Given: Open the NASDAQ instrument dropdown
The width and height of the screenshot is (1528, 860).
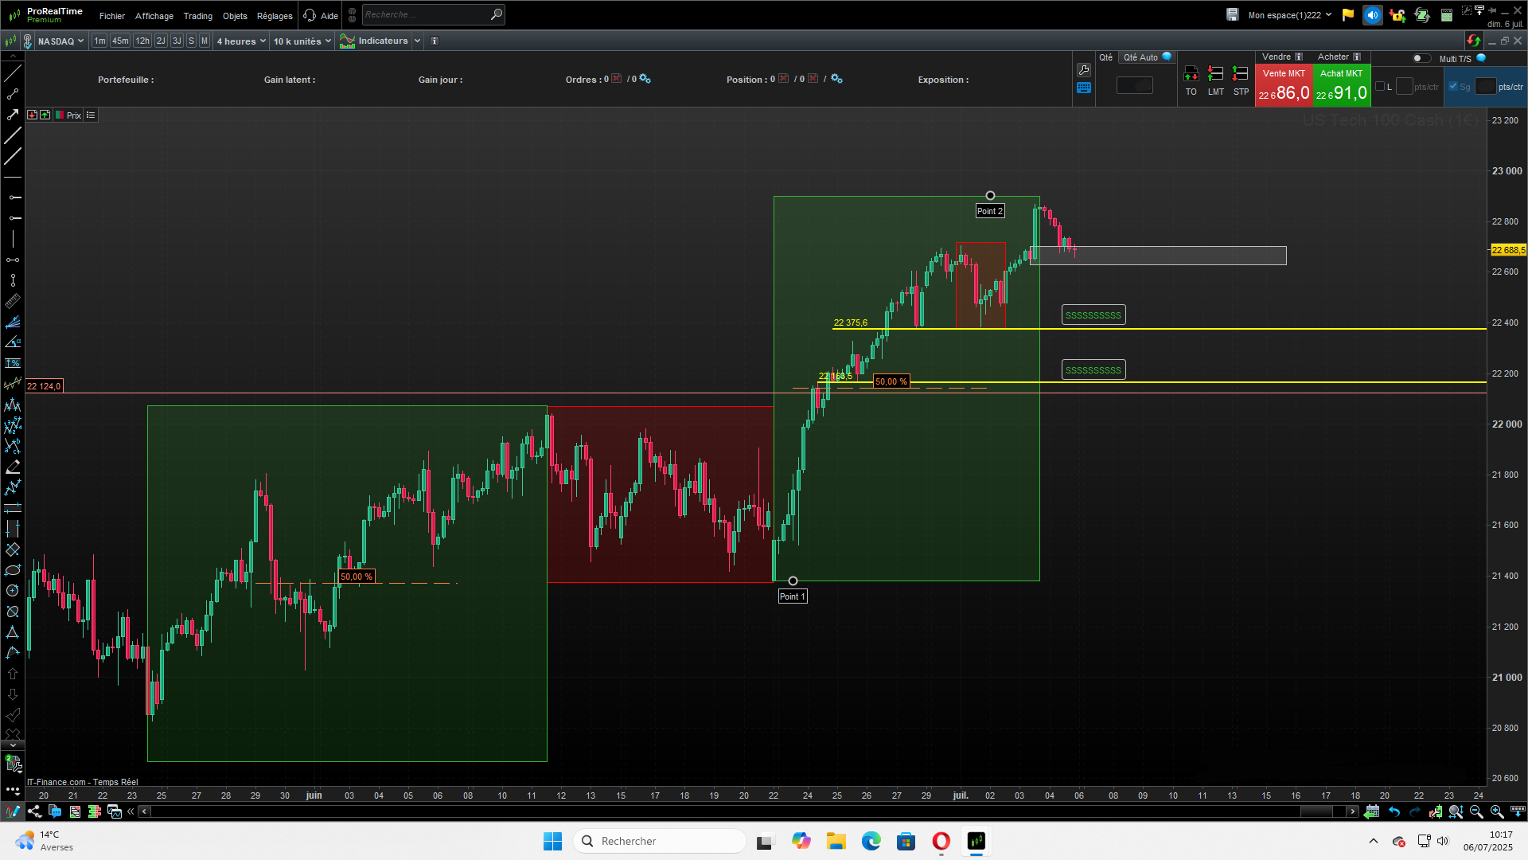Looking at the screenshot, I should pyautogui.click(x=60, y=41).
